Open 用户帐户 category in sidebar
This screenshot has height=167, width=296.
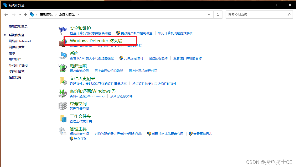point(15,59)
